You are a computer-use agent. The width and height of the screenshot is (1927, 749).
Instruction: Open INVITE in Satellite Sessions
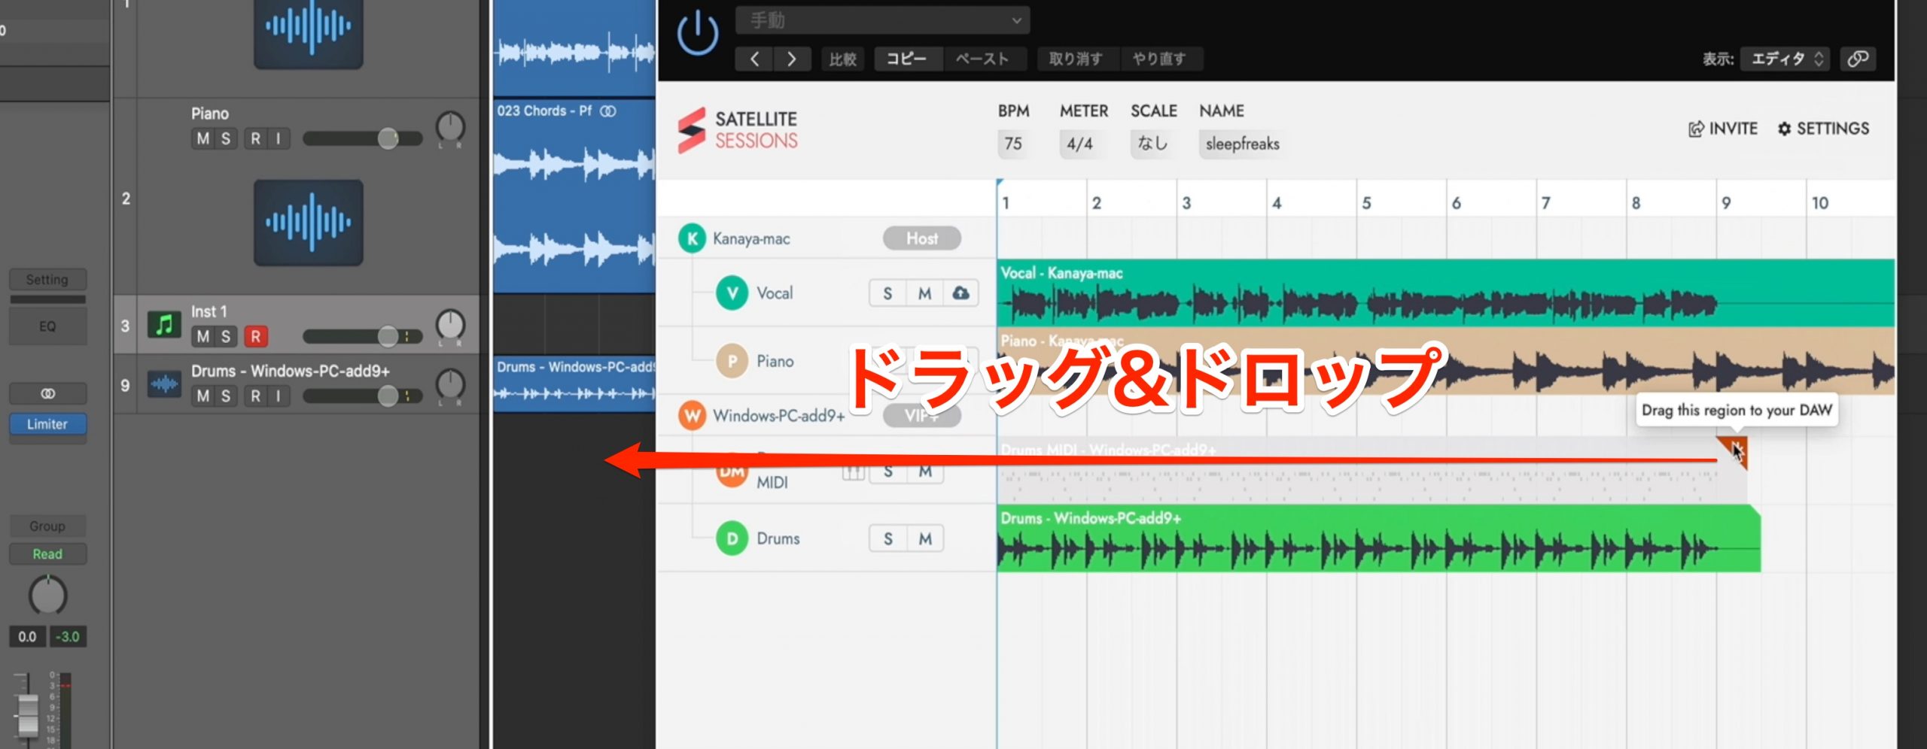(x=1722, y=129)
